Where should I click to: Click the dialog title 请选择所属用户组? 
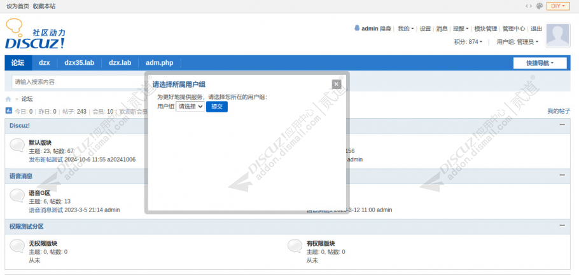(179, 84)
